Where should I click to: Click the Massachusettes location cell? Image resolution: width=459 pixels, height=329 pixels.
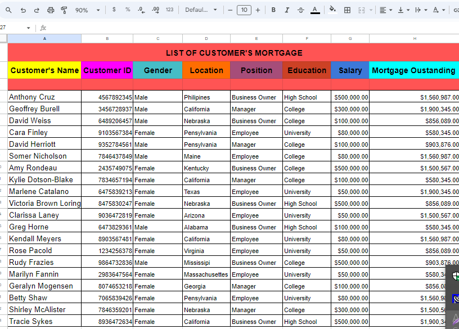coord(206,274)
